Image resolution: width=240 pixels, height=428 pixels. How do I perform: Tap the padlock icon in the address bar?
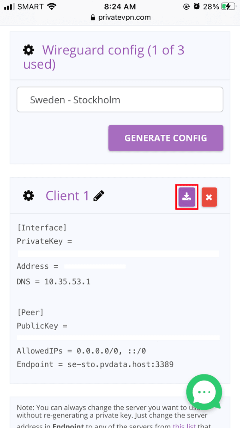[93, 17]
